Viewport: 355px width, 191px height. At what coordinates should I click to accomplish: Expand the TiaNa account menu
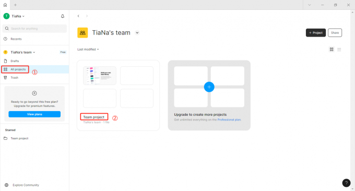(23, 16)
